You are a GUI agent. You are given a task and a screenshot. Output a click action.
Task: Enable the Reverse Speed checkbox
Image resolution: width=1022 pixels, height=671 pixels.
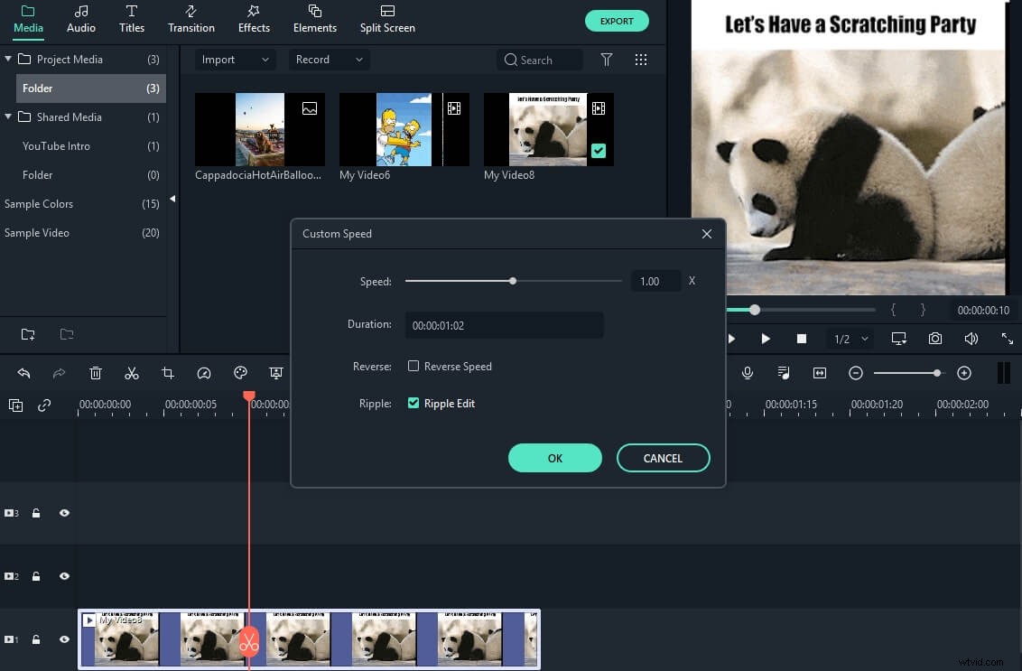[413, 366]
